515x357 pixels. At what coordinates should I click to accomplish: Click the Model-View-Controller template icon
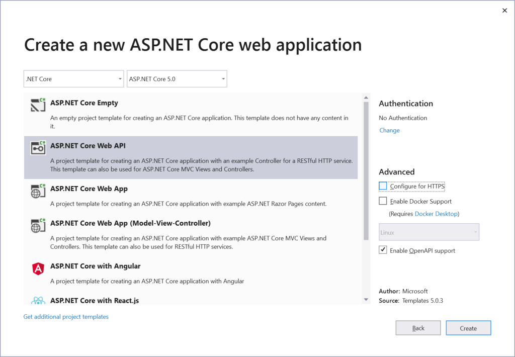coord(38,225)
